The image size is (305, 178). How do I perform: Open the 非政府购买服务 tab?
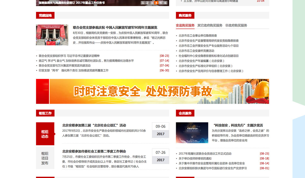click(236, 25)
